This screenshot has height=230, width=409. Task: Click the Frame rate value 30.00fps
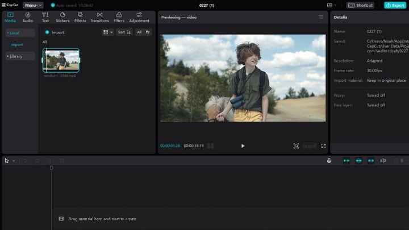pyautogui.click(x=374, y=70)
